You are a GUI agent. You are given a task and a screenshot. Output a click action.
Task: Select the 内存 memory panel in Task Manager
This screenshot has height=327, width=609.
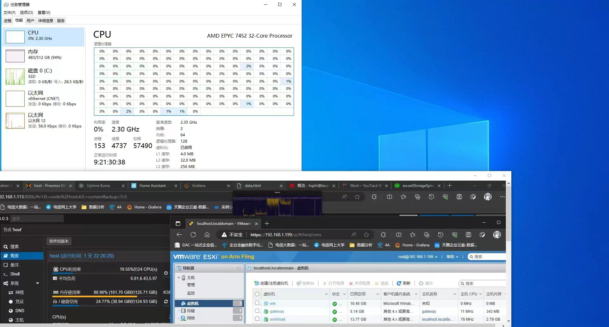(44, 56)
